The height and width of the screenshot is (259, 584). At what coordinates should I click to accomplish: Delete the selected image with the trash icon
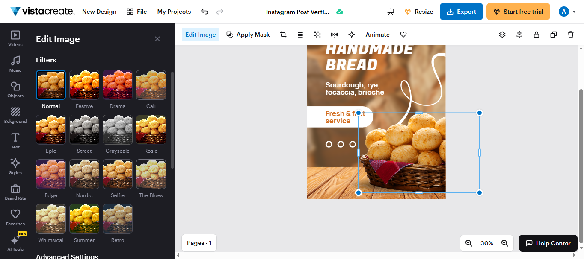(x=571, y=34)
